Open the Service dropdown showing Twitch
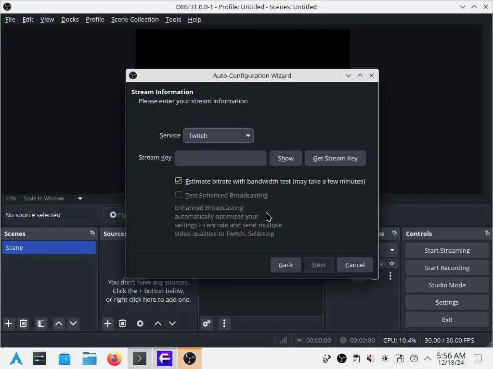Screen dimensions: 493x369 219,135
